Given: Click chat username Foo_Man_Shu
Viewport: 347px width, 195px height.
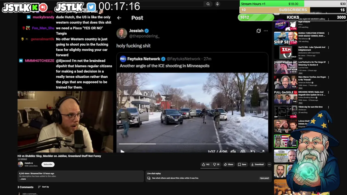Looking at the screenshot, I should click(x=43, y=28).
